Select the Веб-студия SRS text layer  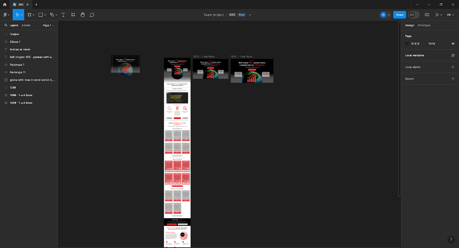(x=29, y=57)
